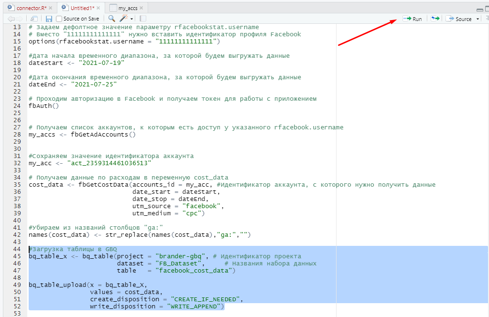The image size is (489, 317).
Task: Maximize the source pane icon
Action: 487,9
